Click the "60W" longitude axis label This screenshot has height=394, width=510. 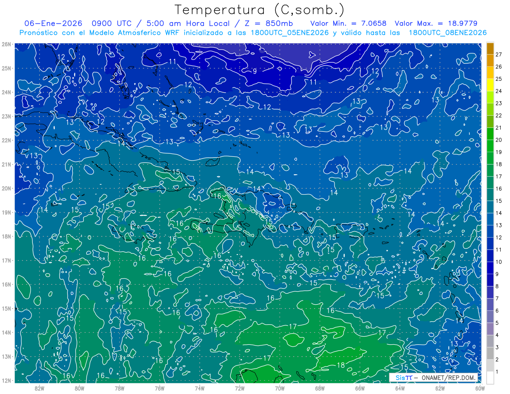click(x=480, y=388)
